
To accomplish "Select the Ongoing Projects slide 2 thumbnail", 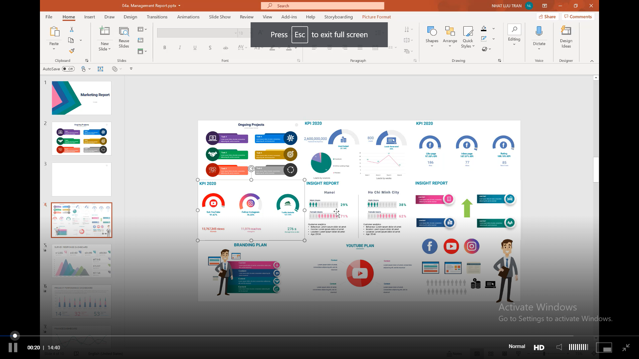I will pos(82,139).
